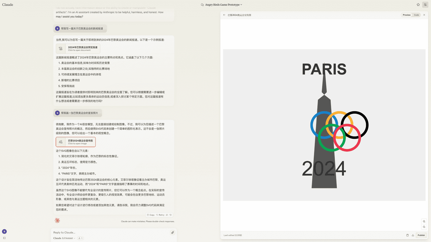
Task: Click the user message 帮我写一篇关于巴黎奥运会的新闻报道
Action: (80, 29)
